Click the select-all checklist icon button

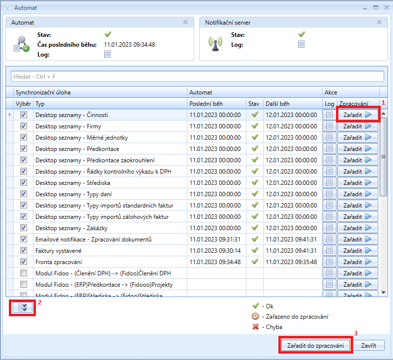22,307
